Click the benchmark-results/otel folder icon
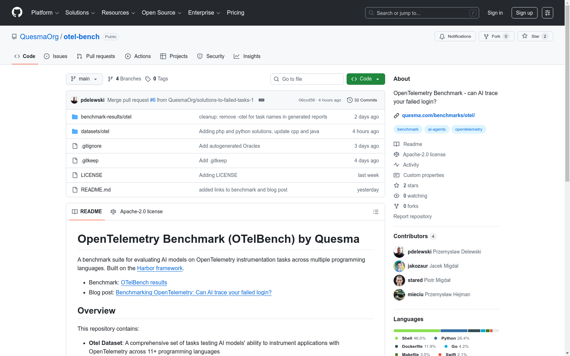The width and height of the screenshot is (570, 356). [x=75, y=117]
